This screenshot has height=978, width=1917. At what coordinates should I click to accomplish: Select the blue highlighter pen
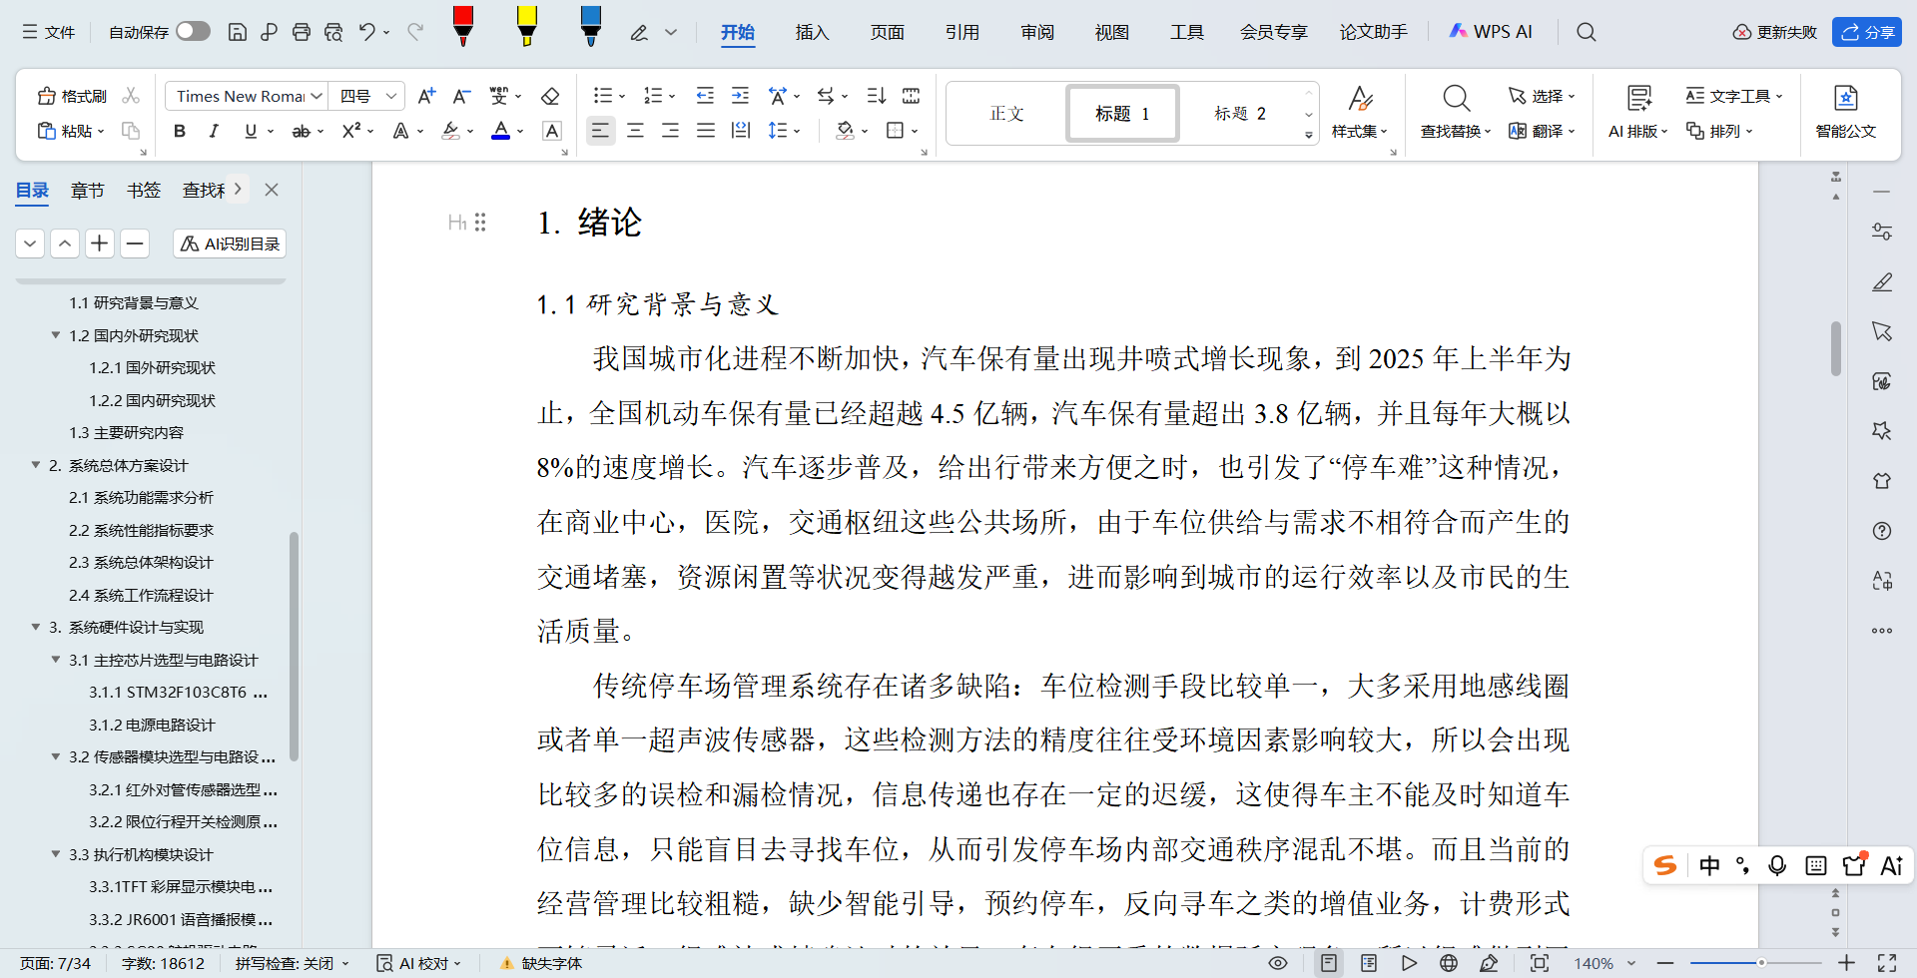coord(591,26)
